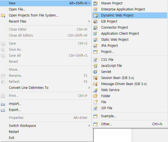Select Message-Driven Bean (EJB 3.x)
The height and width of the screenshot is (142, 168).
pos(130,84)
